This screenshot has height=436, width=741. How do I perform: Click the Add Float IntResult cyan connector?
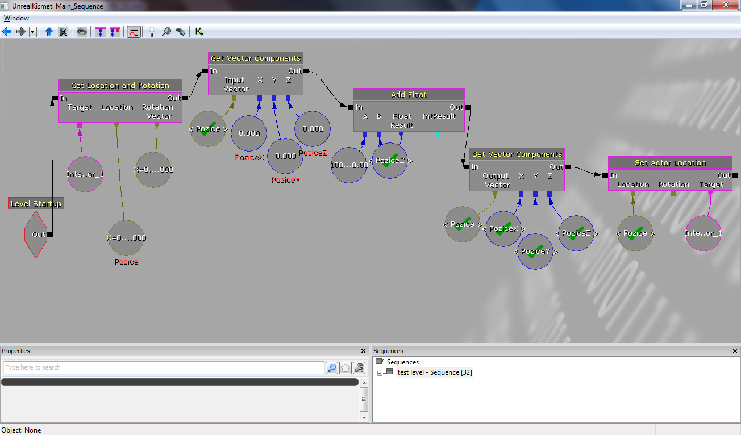[438, 135]
